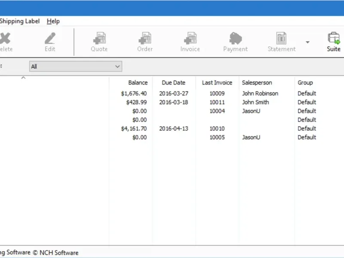344x258 pixels.
Task: Sort by the Balance column header
Action: click(x=138, y=83)
